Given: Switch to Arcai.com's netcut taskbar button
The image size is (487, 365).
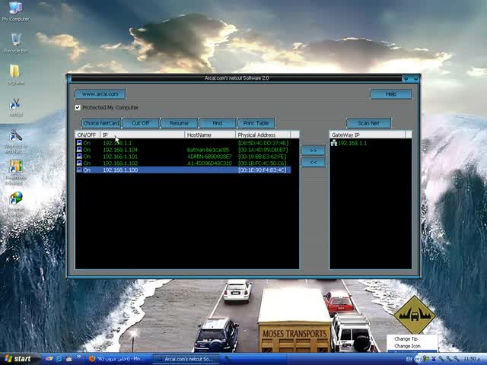Looking at the screenshot, I should coord(186,359).
